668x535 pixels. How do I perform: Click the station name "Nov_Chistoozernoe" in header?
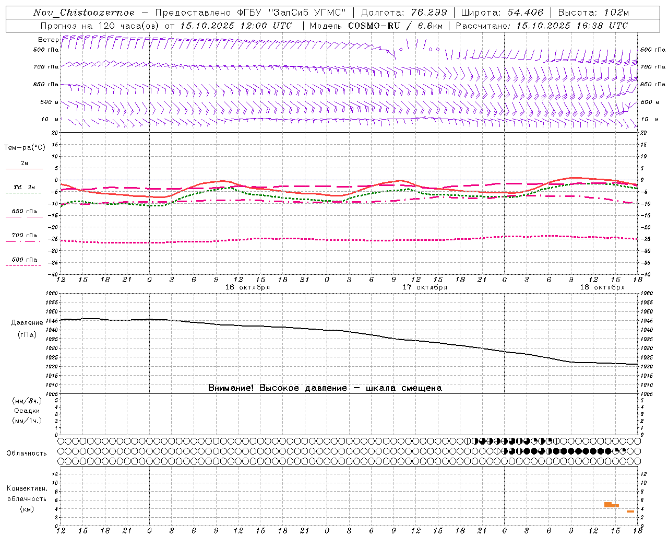pyautogui.click(x=84, y=13)
